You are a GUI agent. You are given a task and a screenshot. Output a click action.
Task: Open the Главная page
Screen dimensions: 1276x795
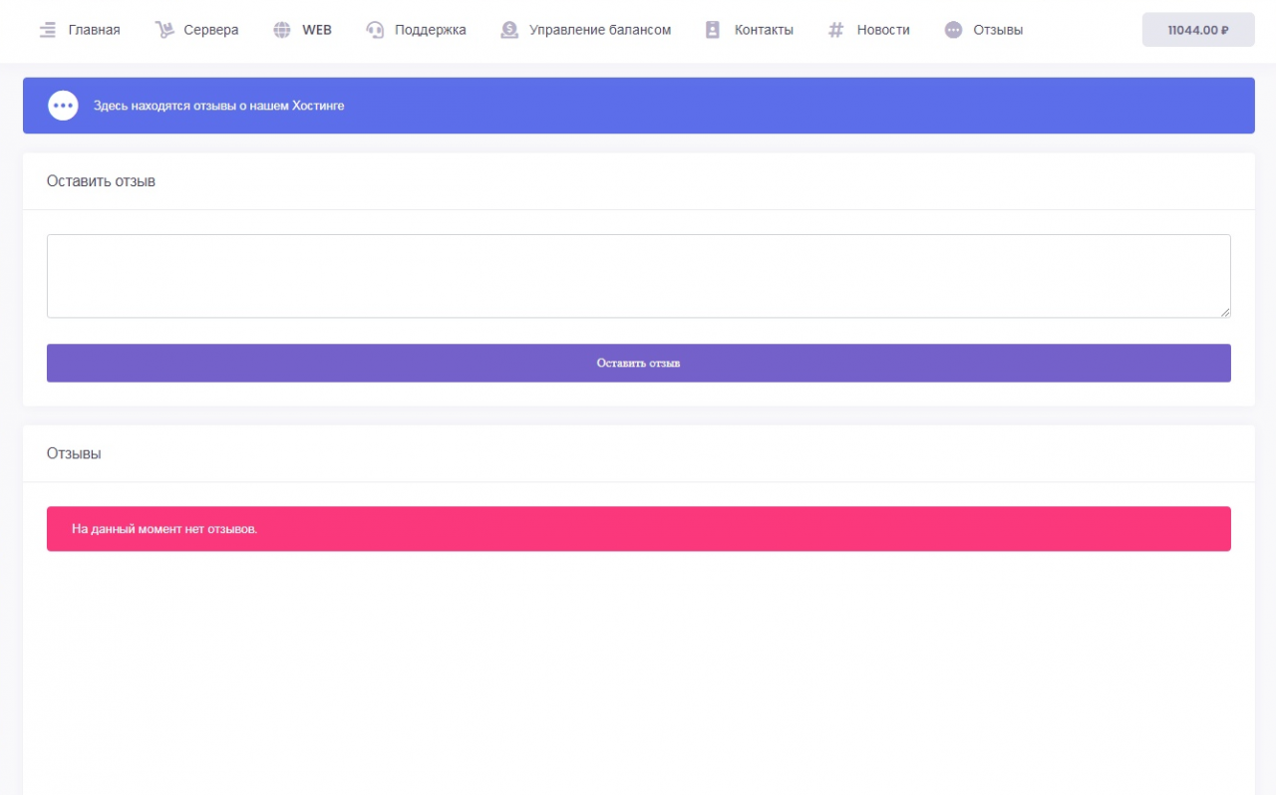click(x=94, y=30)
